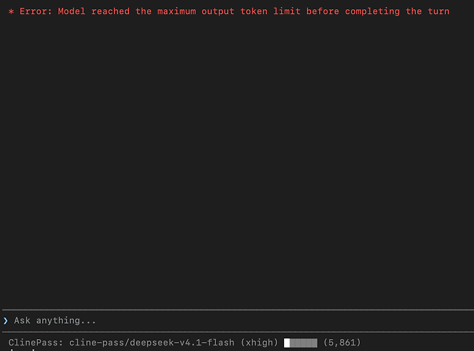Viewport: 474px width, 351px height.
Task: Click the word completing in the error line
Action: click(372, 11)
